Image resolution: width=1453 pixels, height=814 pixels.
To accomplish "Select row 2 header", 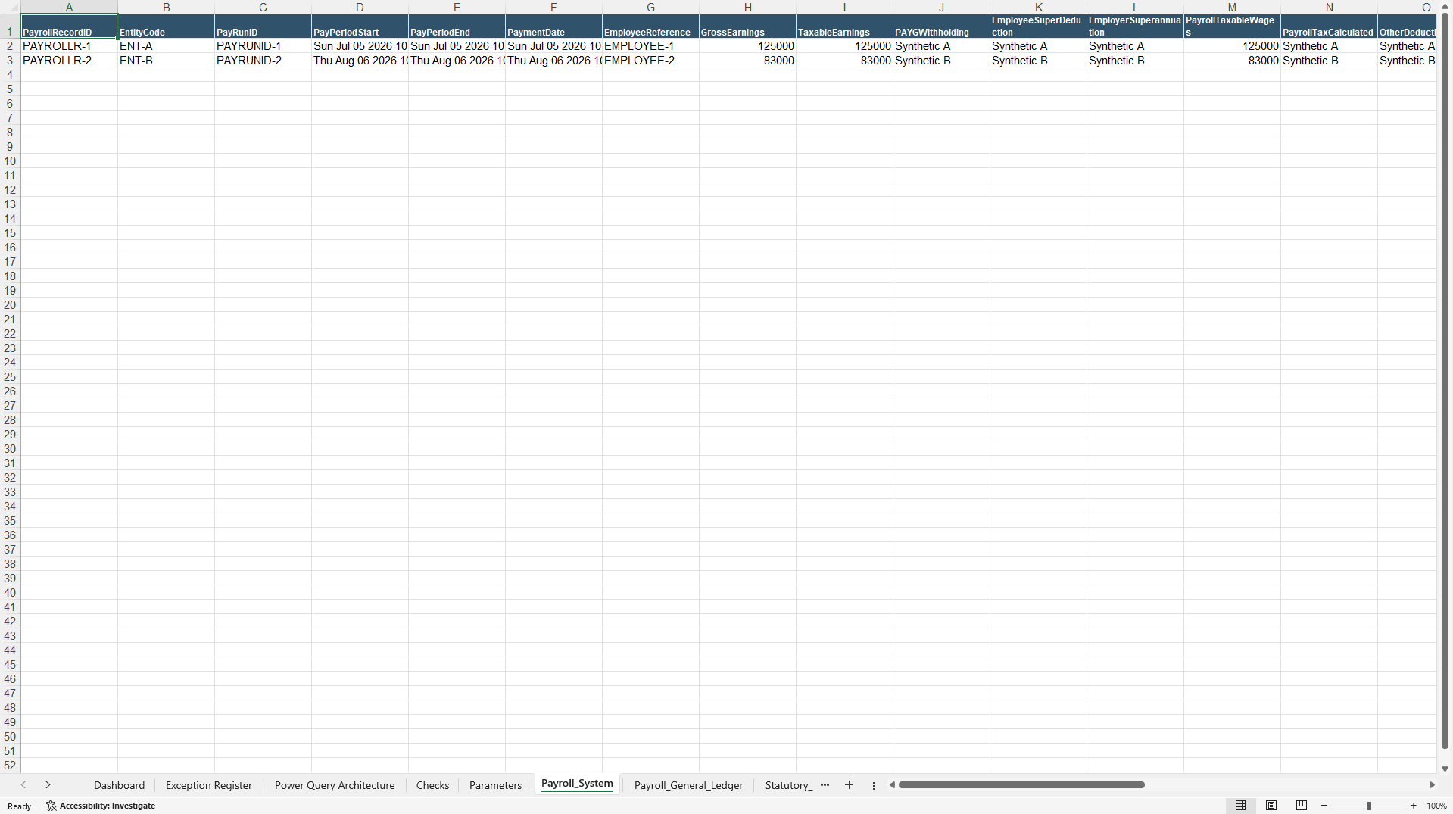I will click(x=10, y=46).
